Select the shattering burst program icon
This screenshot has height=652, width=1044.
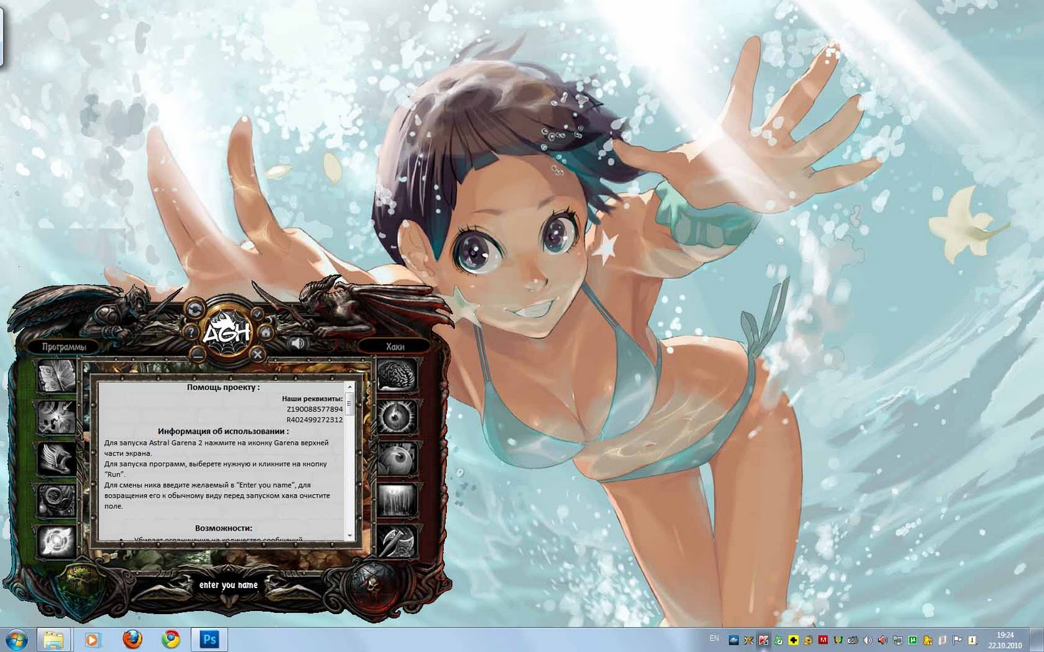tap(57, 418)
